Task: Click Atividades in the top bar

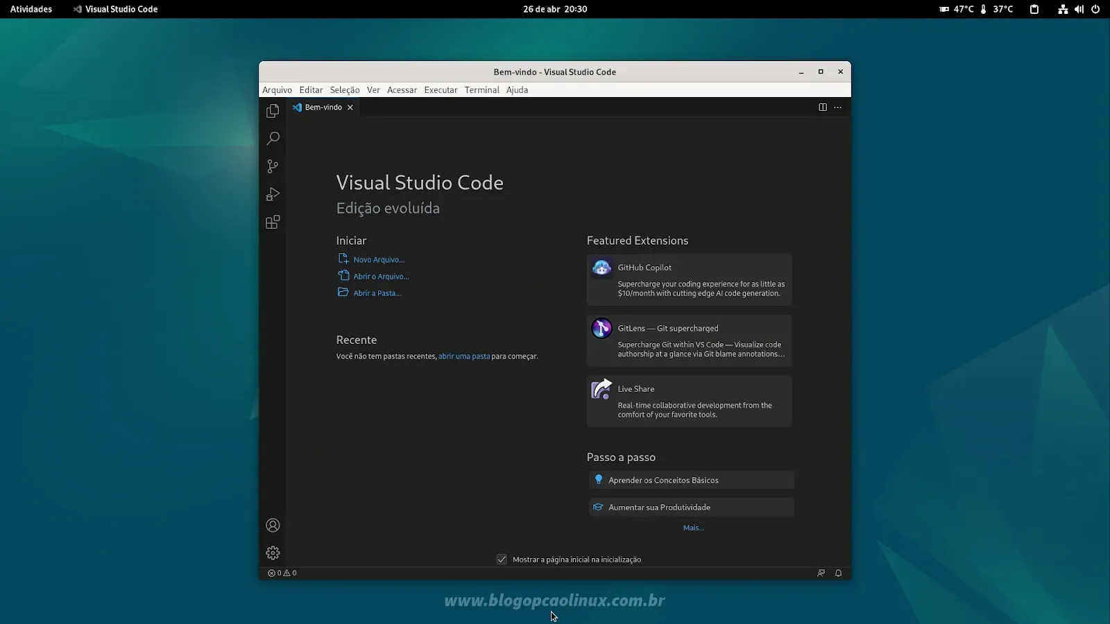Action: click(31, 9)
